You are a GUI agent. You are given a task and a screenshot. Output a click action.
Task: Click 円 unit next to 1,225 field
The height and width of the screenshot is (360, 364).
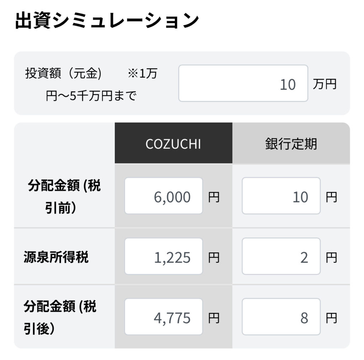click(x=214, y=258)
